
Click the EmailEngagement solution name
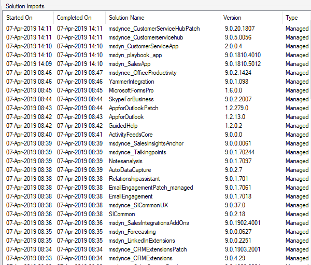coord(131,196)
